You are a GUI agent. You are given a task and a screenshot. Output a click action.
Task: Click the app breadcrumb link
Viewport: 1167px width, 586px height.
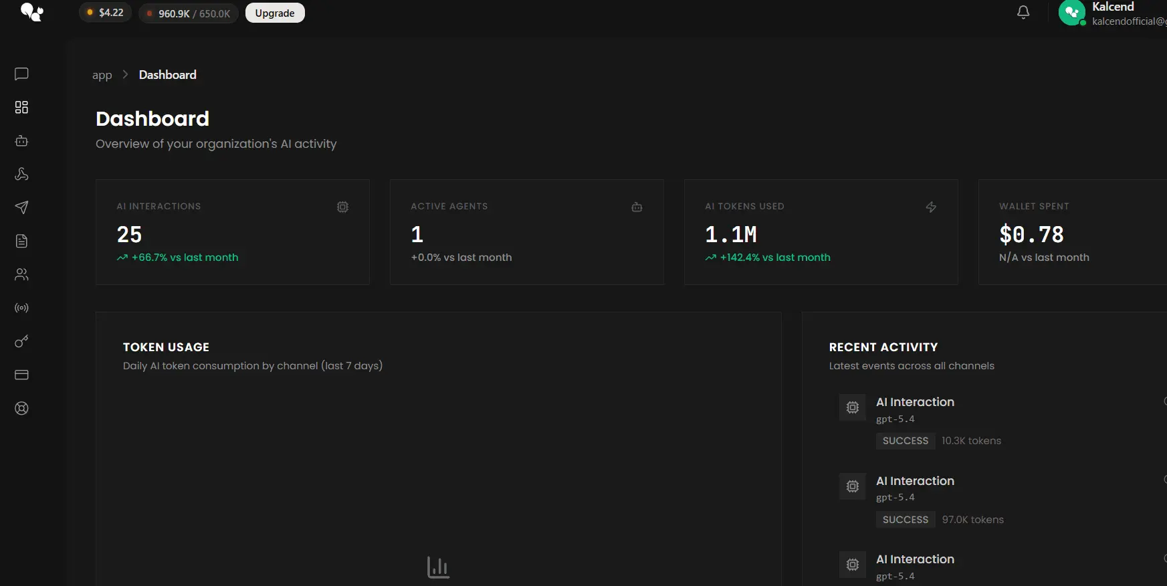tap(102, 75)
